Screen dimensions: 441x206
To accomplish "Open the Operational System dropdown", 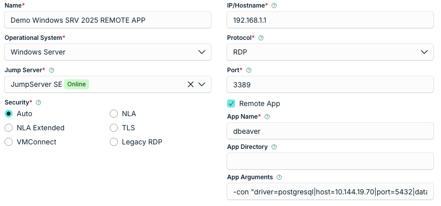I will [x=108, y=52].
